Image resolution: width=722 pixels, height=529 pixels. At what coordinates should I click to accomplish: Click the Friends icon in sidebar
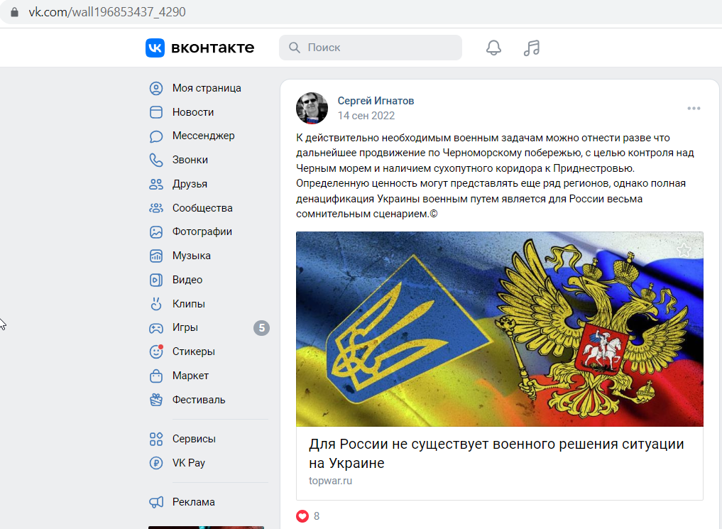(x=156, y=184)
